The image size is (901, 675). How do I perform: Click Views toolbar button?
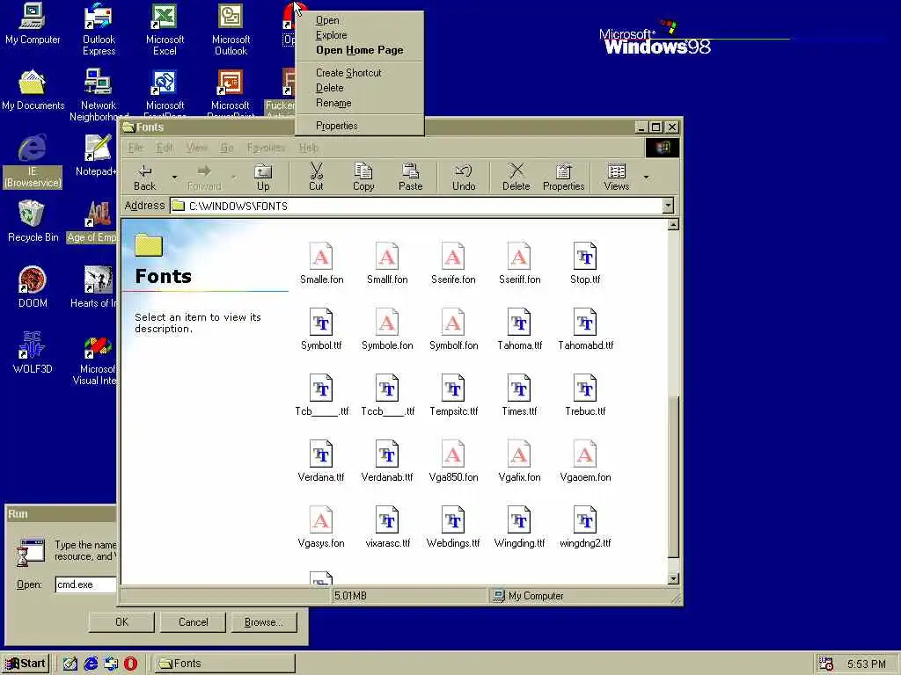click(x=617, y=177)
